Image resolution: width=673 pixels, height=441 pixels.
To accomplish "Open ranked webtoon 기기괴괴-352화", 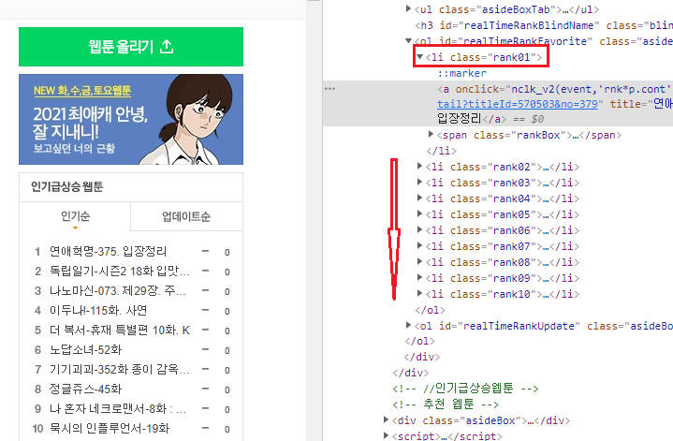I will pos(119,369).
